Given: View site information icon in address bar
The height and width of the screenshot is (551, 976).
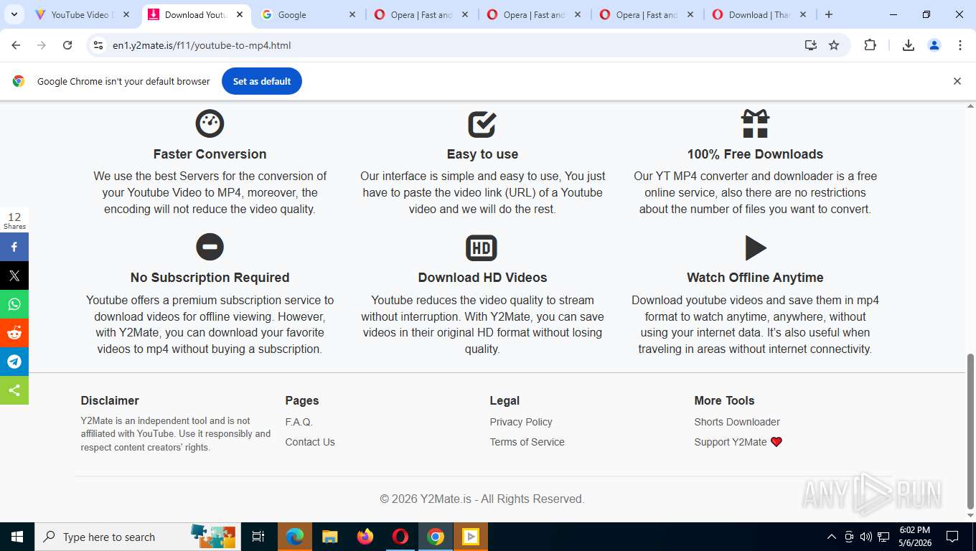Looking at the screenshot, I should (x=98, y=45).
